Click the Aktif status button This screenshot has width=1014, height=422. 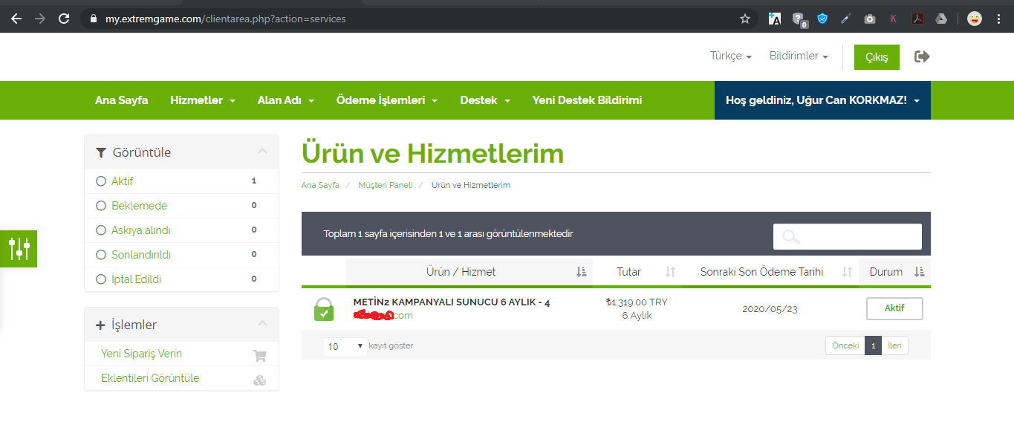pos(894,308)
